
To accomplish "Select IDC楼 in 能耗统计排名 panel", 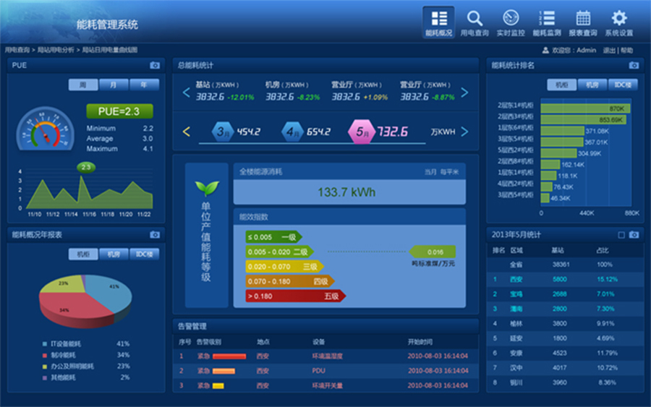I will coord(622,85).
